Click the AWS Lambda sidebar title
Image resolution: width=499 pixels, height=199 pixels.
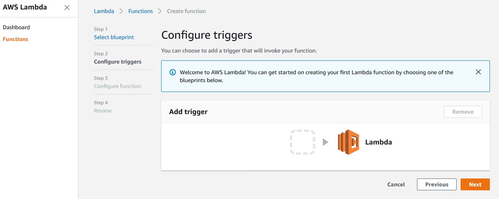25,7
